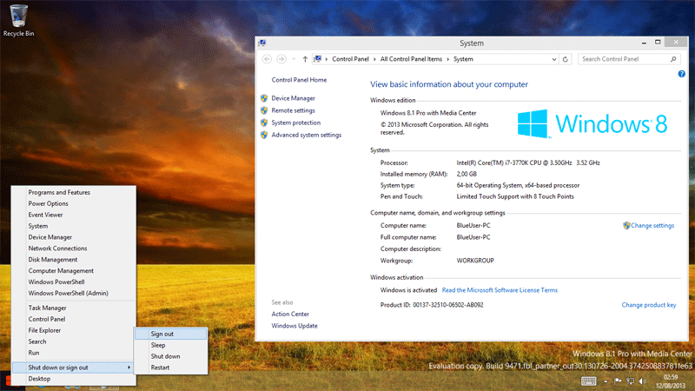This screenshot has height=391, width=695.
Task: Click the Start button in taskbar corner
Action: click(8, 381)
